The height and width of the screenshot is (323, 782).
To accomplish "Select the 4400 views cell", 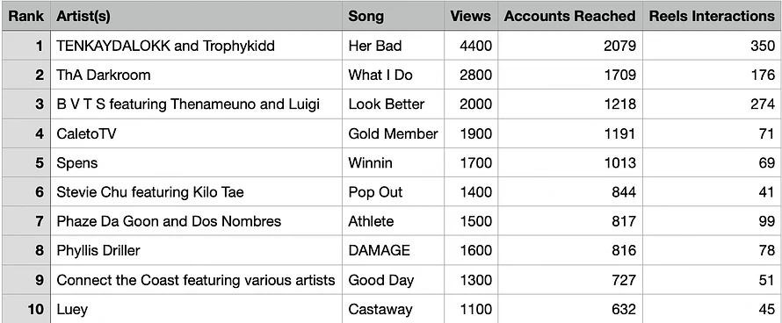I will (x=471, y=46).
